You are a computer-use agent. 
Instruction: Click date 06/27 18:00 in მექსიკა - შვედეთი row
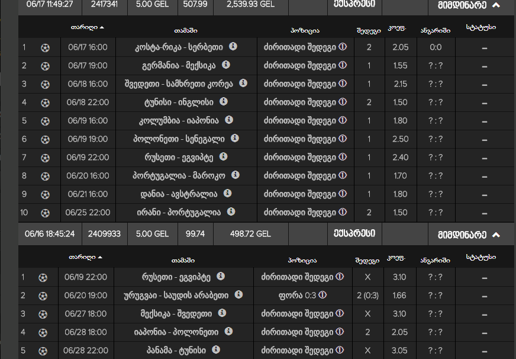click(86, 313)
